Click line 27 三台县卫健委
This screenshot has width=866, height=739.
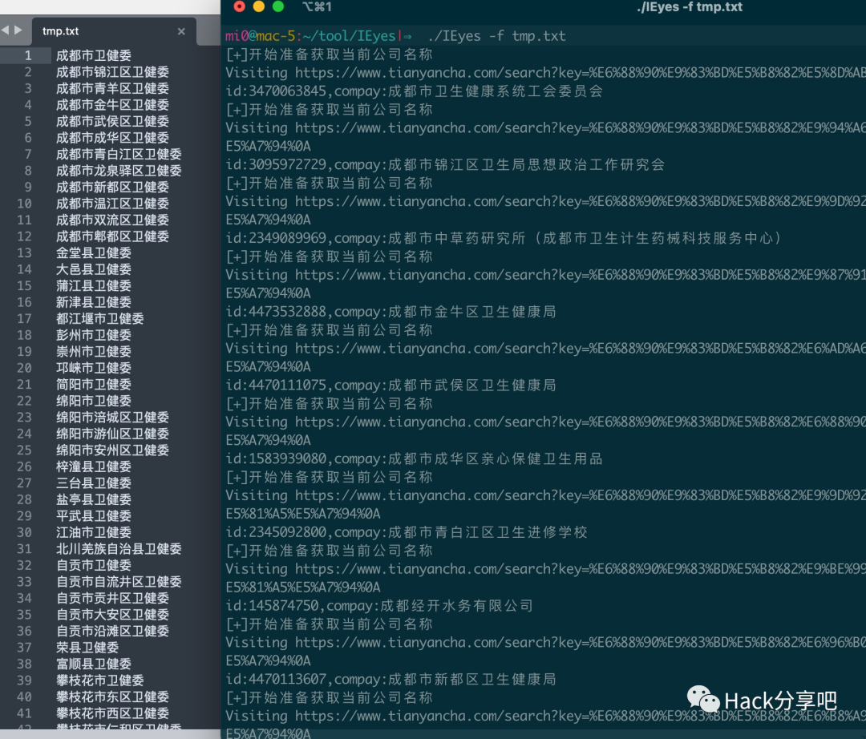93,483
